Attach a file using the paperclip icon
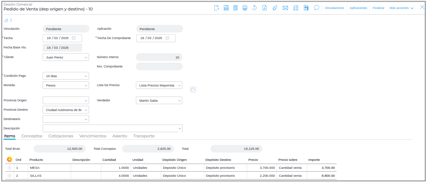This screenshot has width=426, height=183. pyautogui.click(x=275, y=8)
